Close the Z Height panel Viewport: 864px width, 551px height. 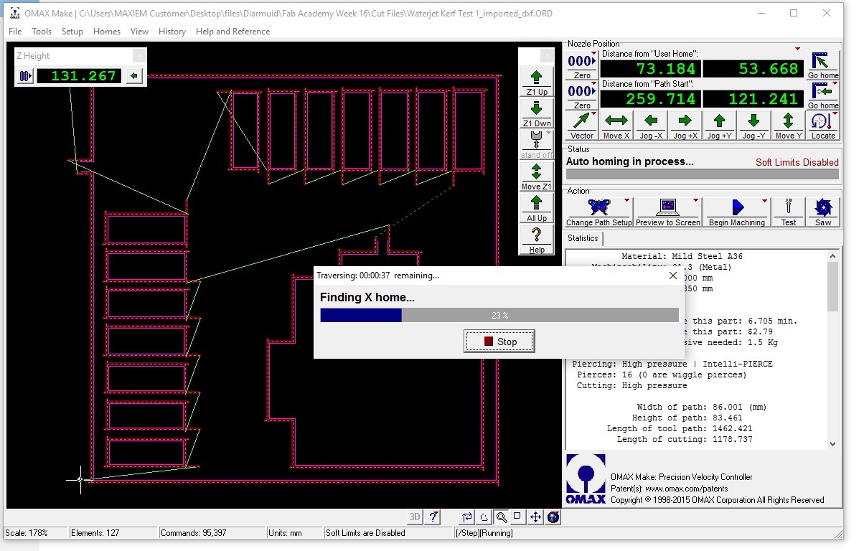tap(139, 56)
